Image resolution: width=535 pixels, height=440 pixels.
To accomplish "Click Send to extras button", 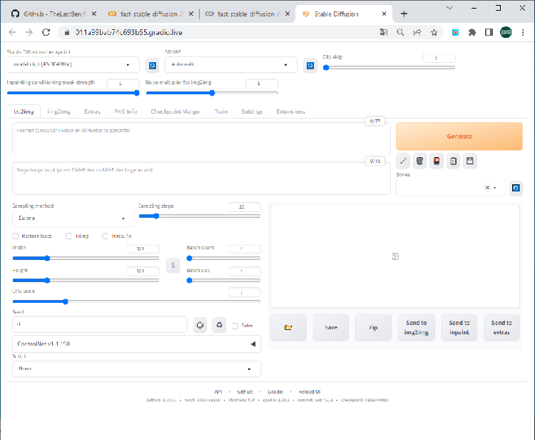I will click(501, 328).
